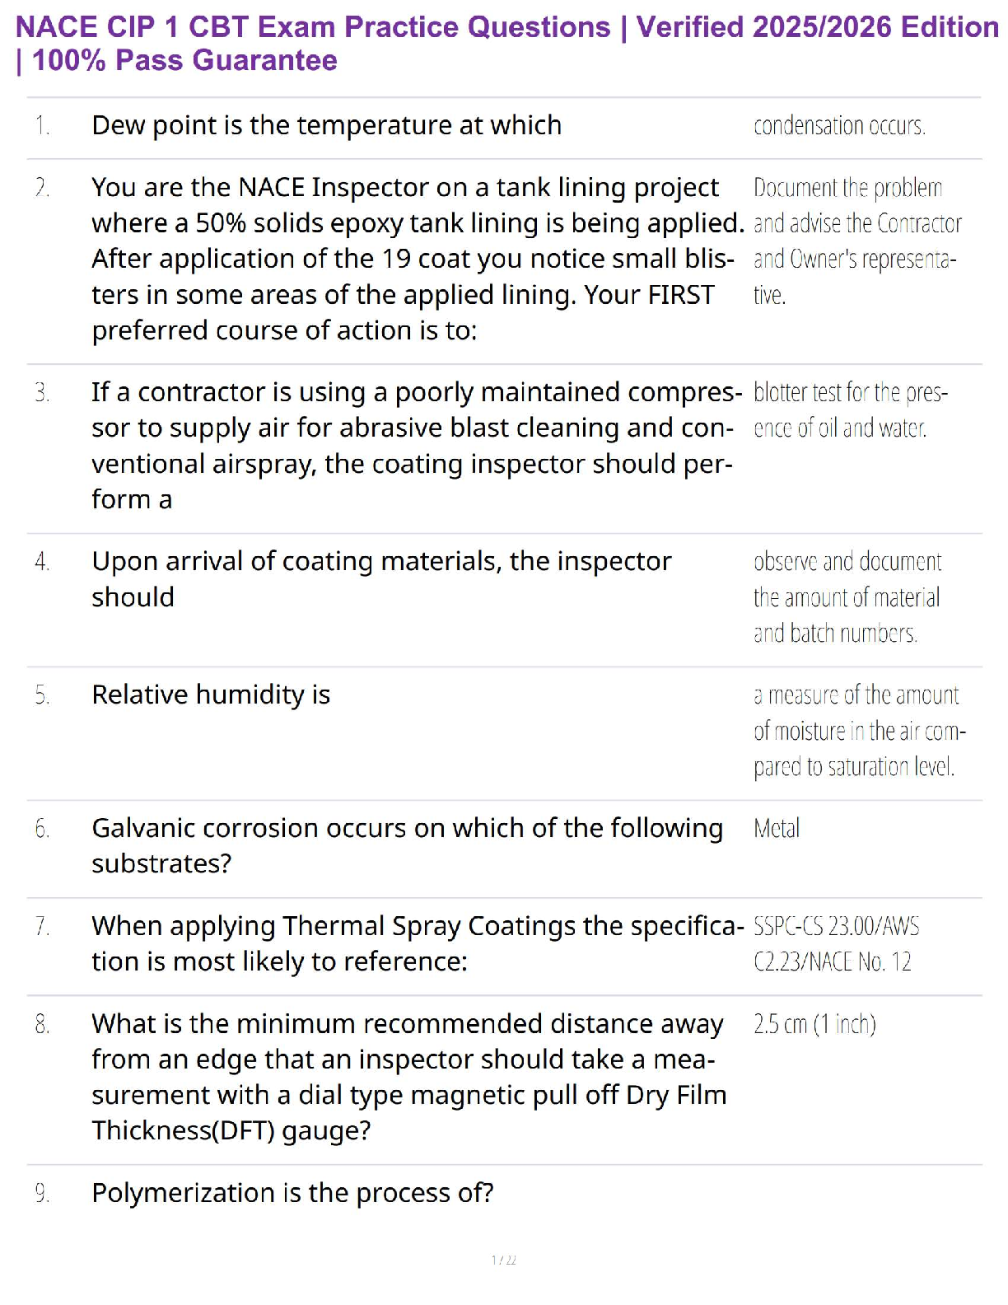Click the dew point question text
1008x1305 pixels.
326,125
